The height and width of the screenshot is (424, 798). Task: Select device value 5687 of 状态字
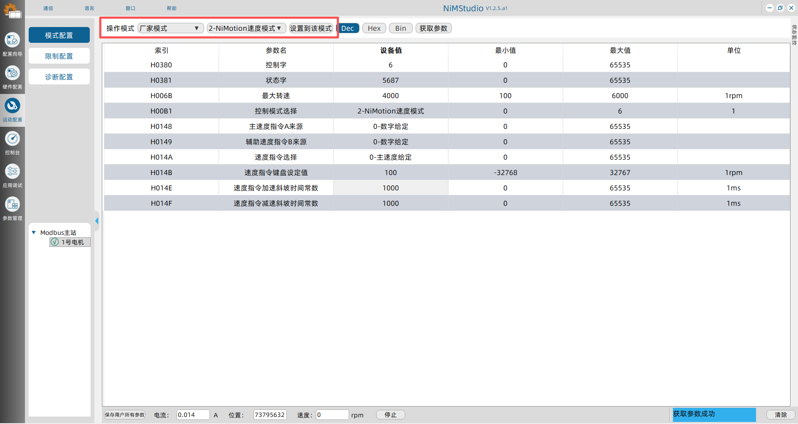pos(391,80)
